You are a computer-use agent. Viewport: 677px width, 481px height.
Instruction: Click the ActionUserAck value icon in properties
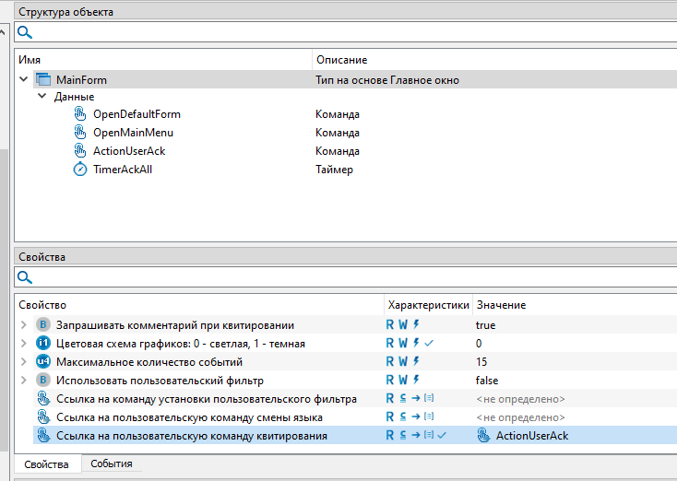coord(483,435)
